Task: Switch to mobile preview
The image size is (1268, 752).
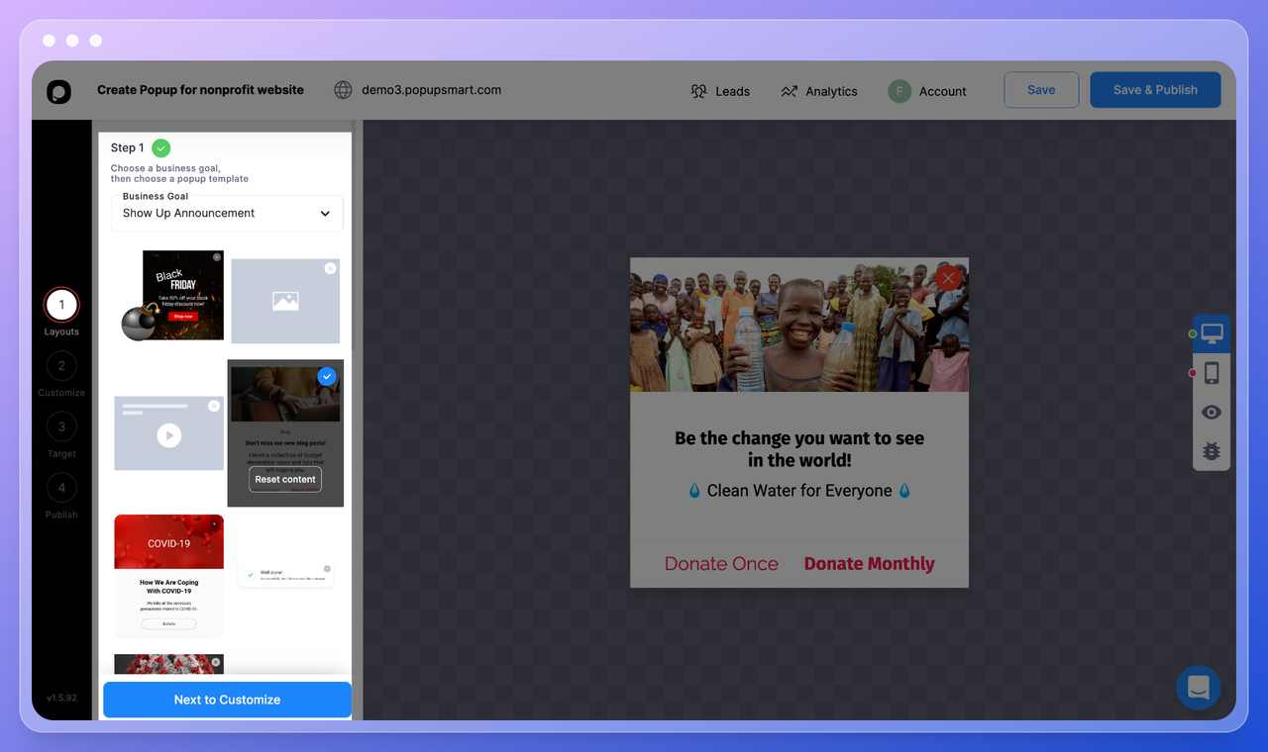Action: 1212,373
